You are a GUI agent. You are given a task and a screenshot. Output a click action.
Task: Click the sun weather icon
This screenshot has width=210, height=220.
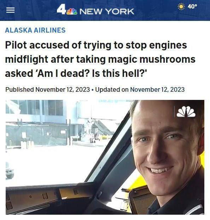click(181, 7)
